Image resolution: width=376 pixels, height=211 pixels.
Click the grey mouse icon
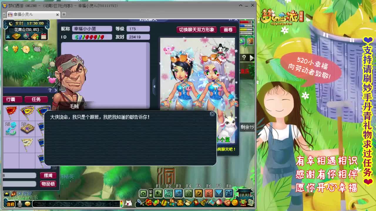[x=37, y=49]
